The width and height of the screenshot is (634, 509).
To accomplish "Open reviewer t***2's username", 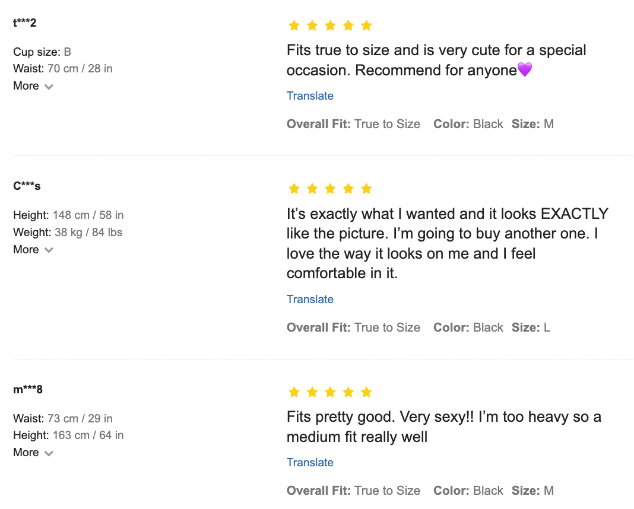I will [25, 23].
